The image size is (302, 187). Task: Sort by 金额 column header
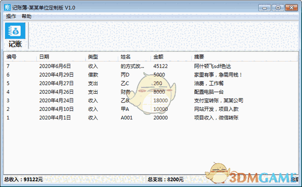[x=171, y=56]
